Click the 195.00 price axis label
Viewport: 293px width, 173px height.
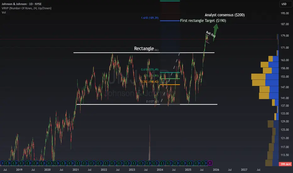(285, 13)
